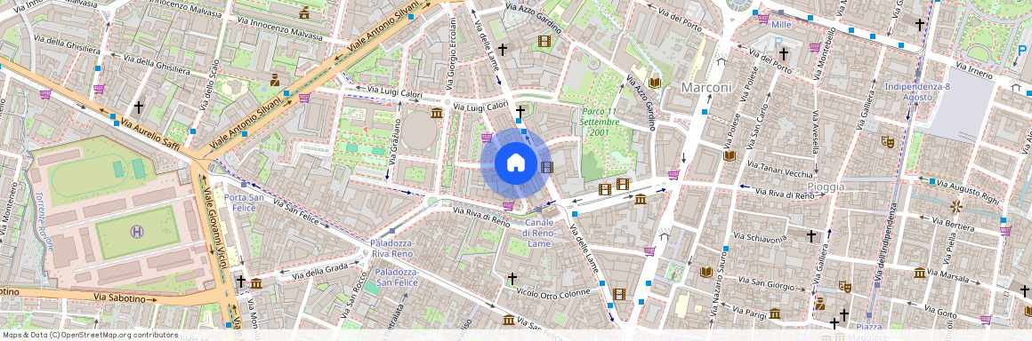The image size is (1032, 341).
Task: Click the shopping cart icon below Marconi
Action: [673, 175]
